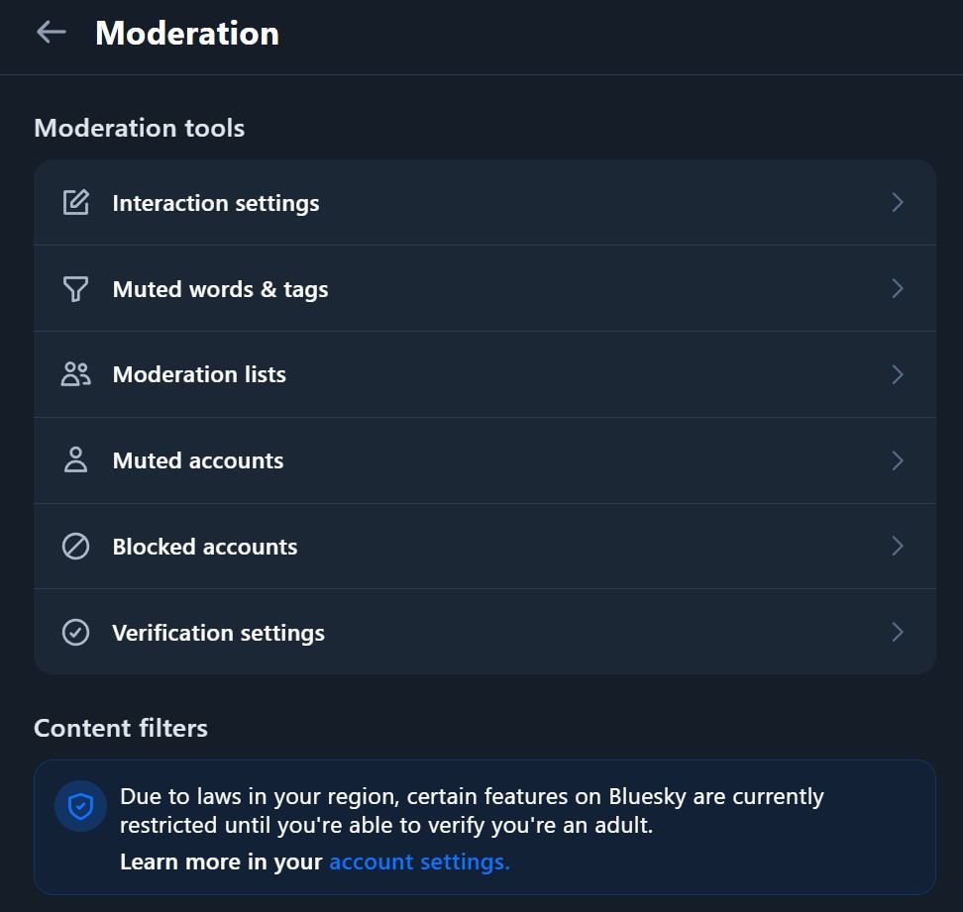Click the chevron for Verification settings
The height and width of the screenshot is (912, 963).
[x=898, y=633]
